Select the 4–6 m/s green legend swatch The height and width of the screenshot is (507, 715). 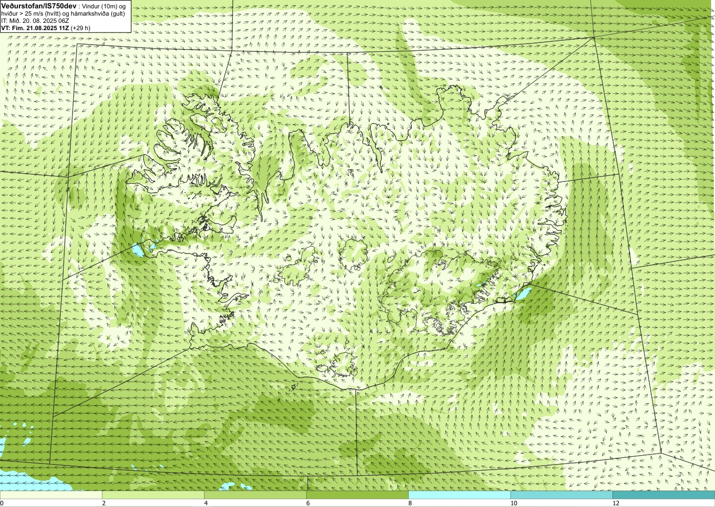[x=255, y=495]
